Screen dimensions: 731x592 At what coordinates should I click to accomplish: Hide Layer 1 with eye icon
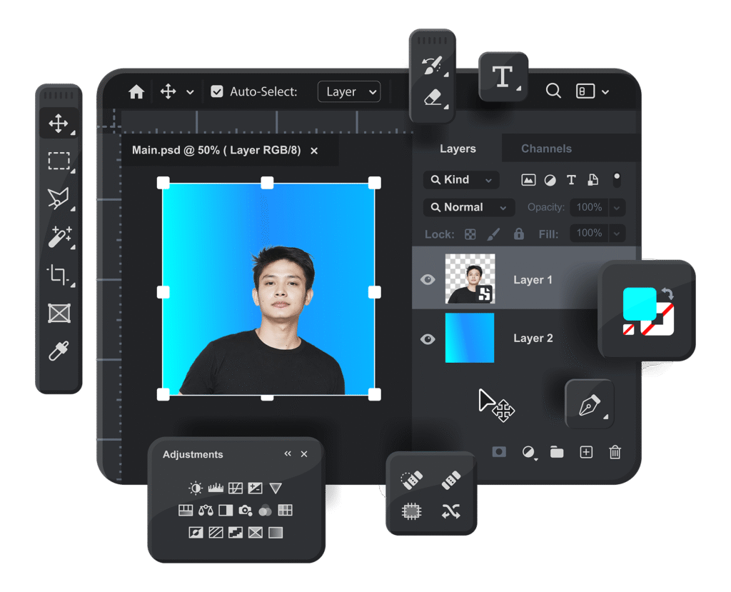click(428, 280)
